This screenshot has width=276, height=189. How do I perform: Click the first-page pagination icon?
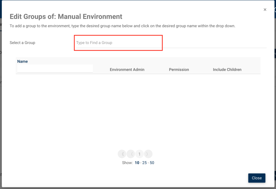point(122,154)
